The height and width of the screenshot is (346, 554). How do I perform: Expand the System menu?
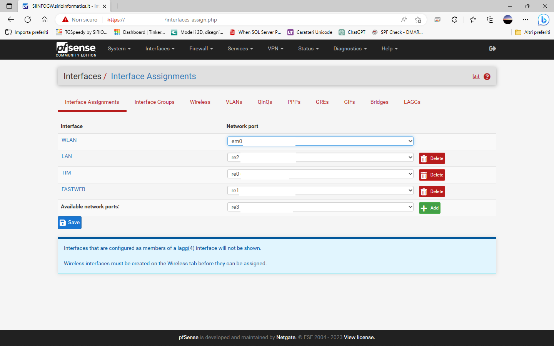[119, 49]
